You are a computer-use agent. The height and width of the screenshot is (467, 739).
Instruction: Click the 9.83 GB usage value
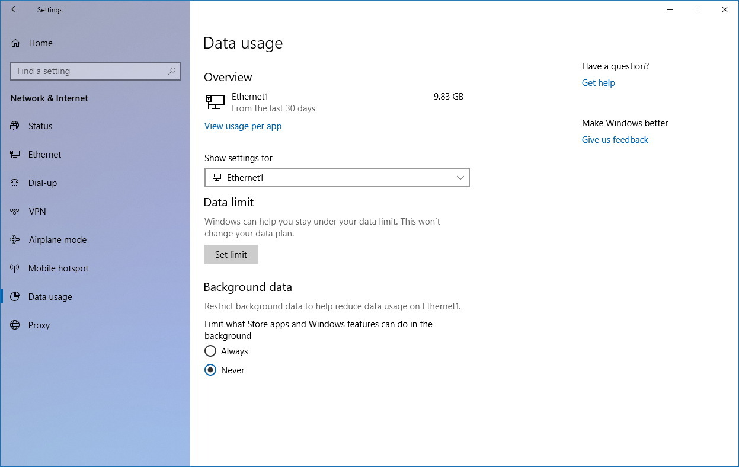(x=449, y=97)
